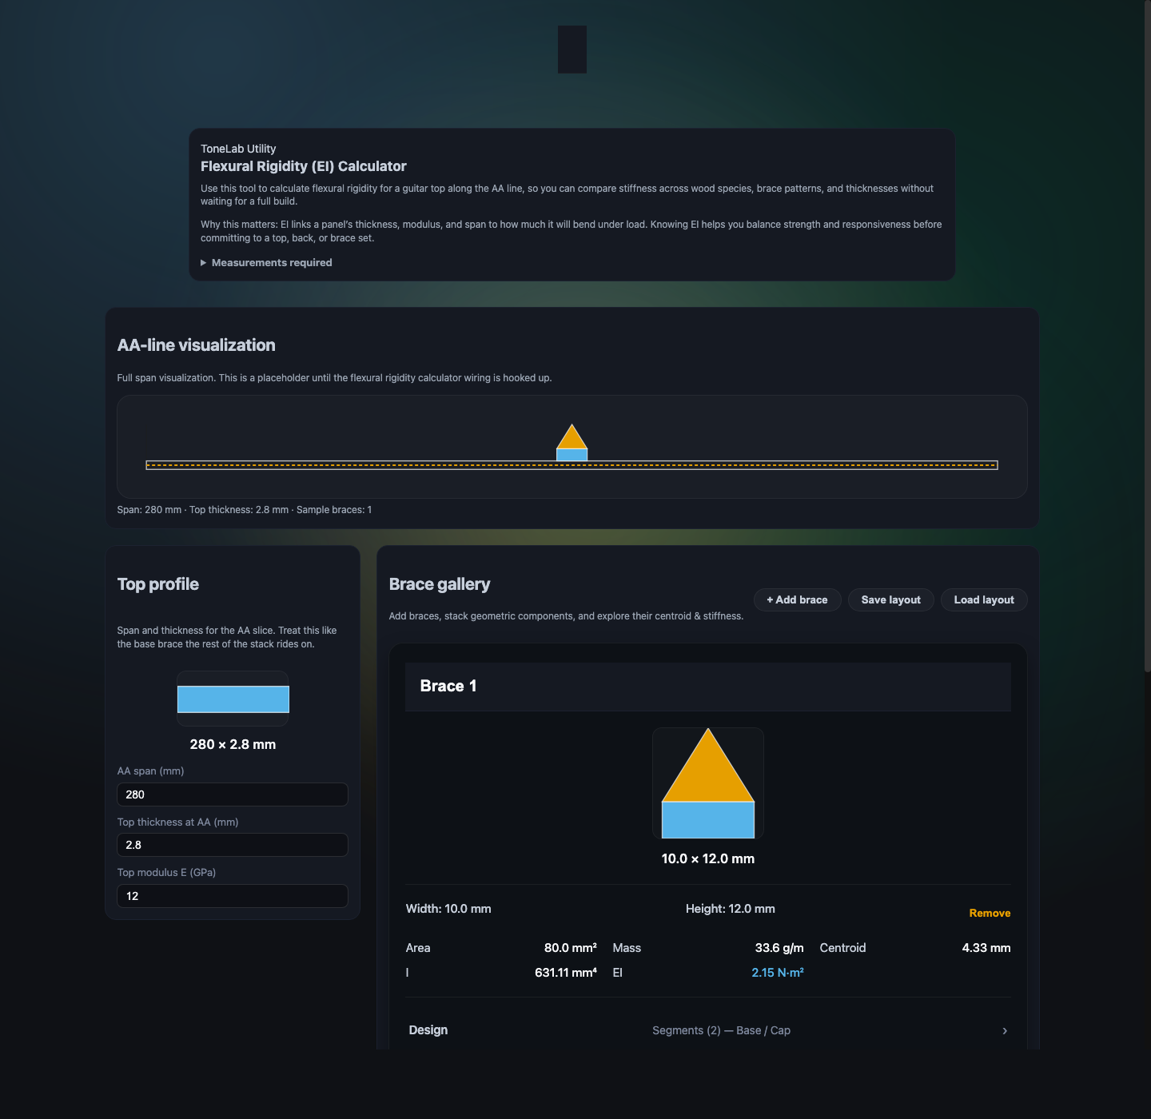Click the Width: 10.0 mm text
This screenshot has width=1151, height=1119.
coord(448,909)
